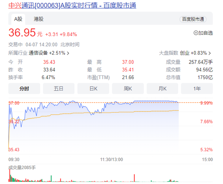
Task: Click the 市盈(TTM) value 21.66
Action: click(x=128, y=77)
